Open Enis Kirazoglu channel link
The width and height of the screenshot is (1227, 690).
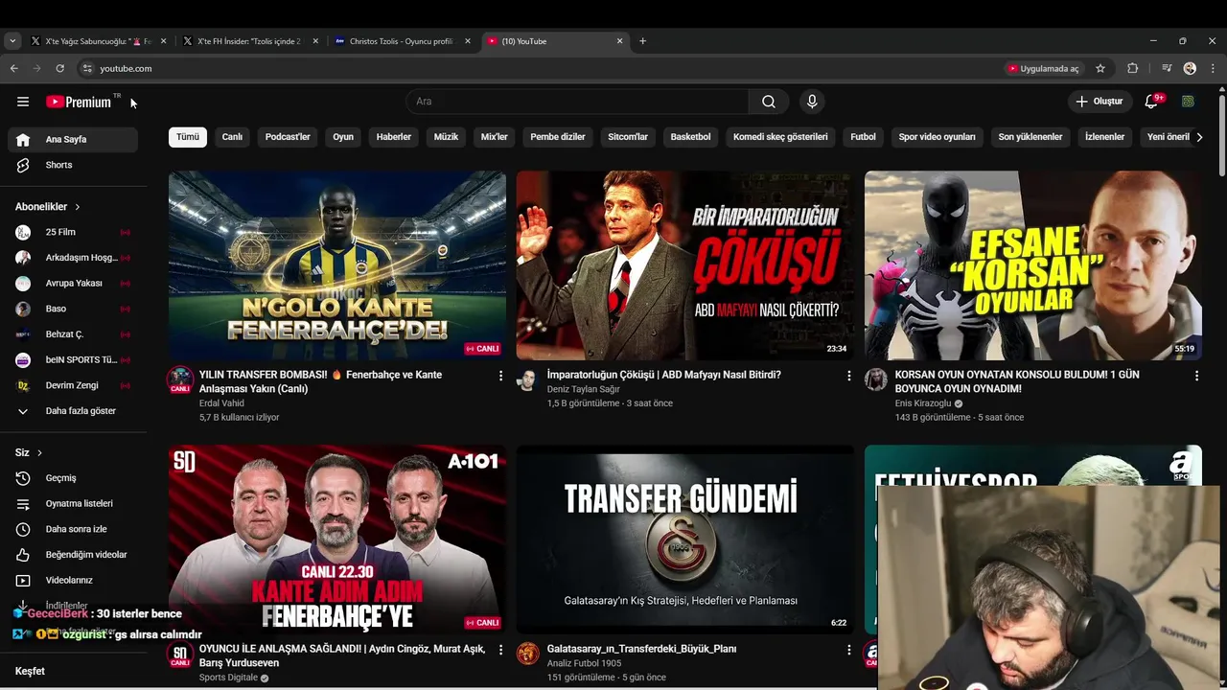pyautogui.click(x=923, y=403)
